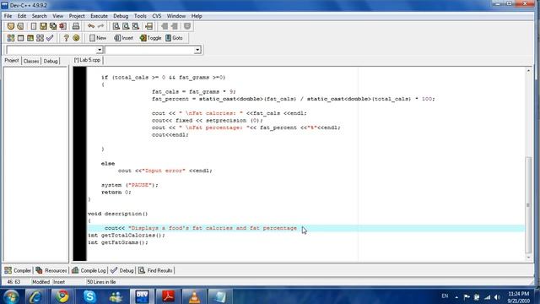Click the Rebuild All icon
The image size is (540, 304).
tap(40, 38)
